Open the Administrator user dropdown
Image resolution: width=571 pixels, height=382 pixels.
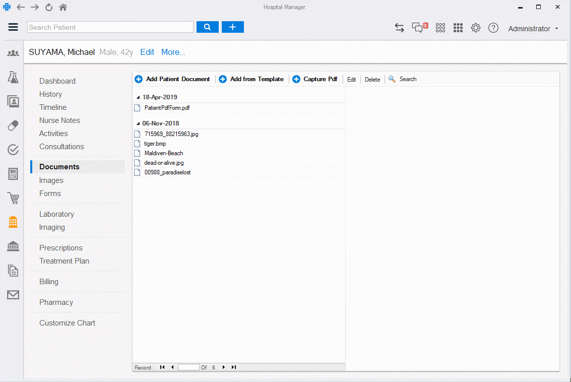[533, 29]
